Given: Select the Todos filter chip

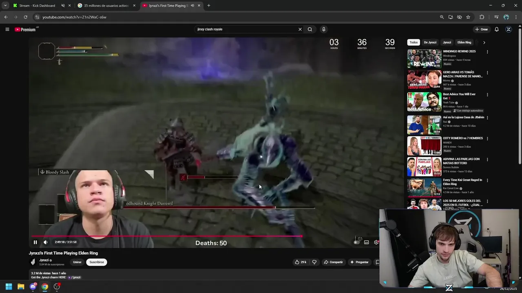Looking at the screenshot, I should tap(414, 42).
